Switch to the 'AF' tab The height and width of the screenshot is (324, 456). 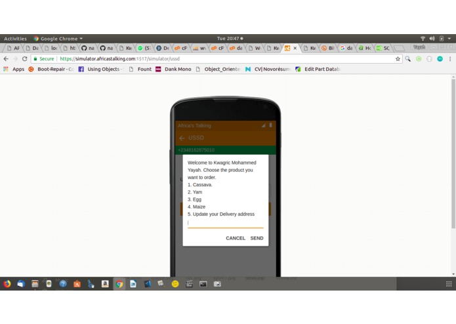point(14,49)
